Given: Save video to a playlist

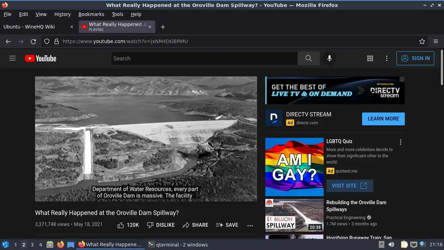Looking at the screenshot, I should 227,225.
